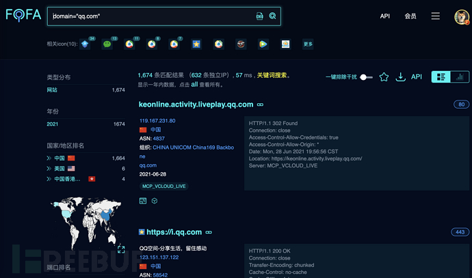Select the Tencent Video play related icon
The height and width of the screenshot is (278, 472).
(x=263, y=44)
